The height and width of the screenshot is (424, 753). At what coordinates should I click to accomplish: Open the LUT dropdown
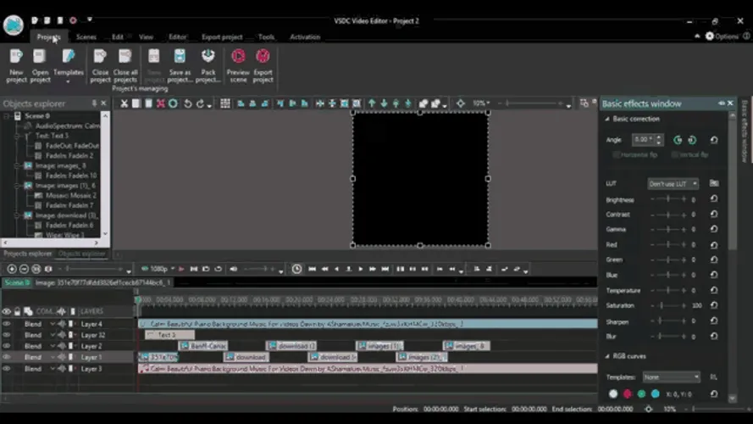[673, 183]
